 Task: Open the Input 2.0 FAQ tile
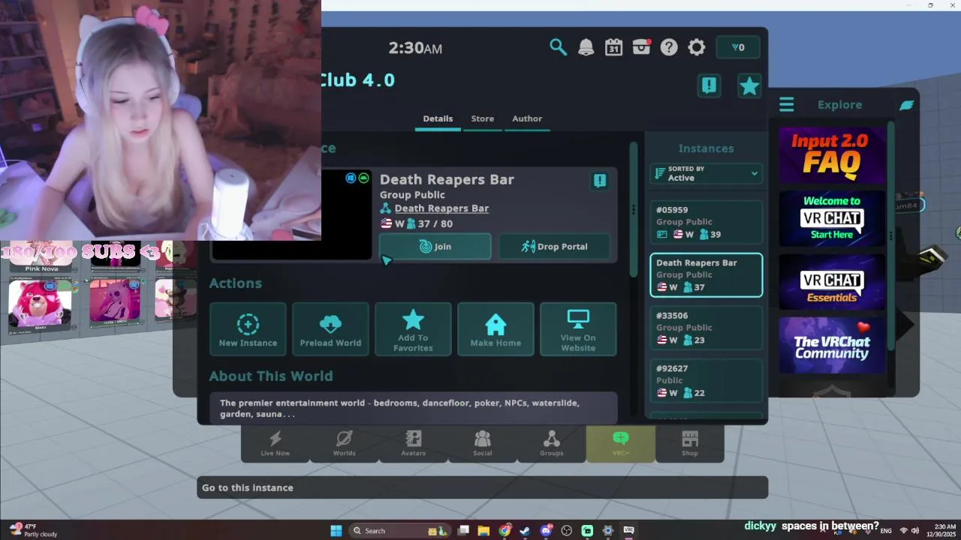(832, 154)
